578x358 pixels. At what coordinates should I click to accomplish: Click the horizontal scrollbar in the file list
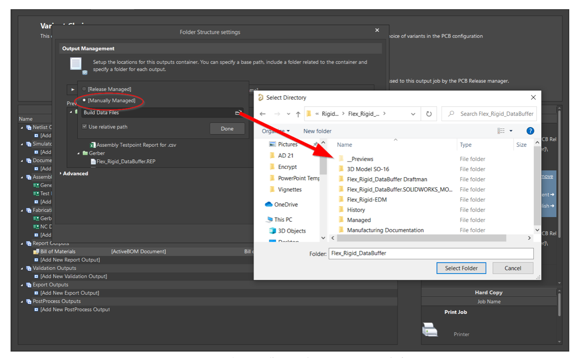pyautogui.click(x=421, y=238)
